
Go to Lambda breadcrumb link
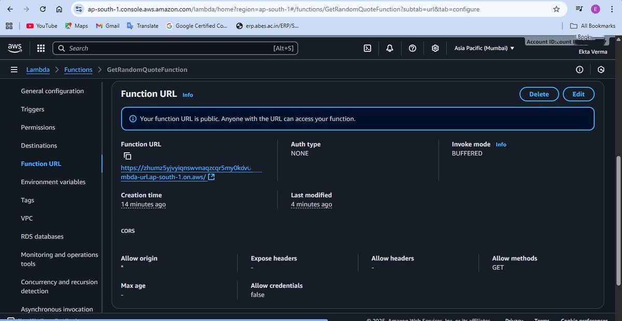coord(38,69)
